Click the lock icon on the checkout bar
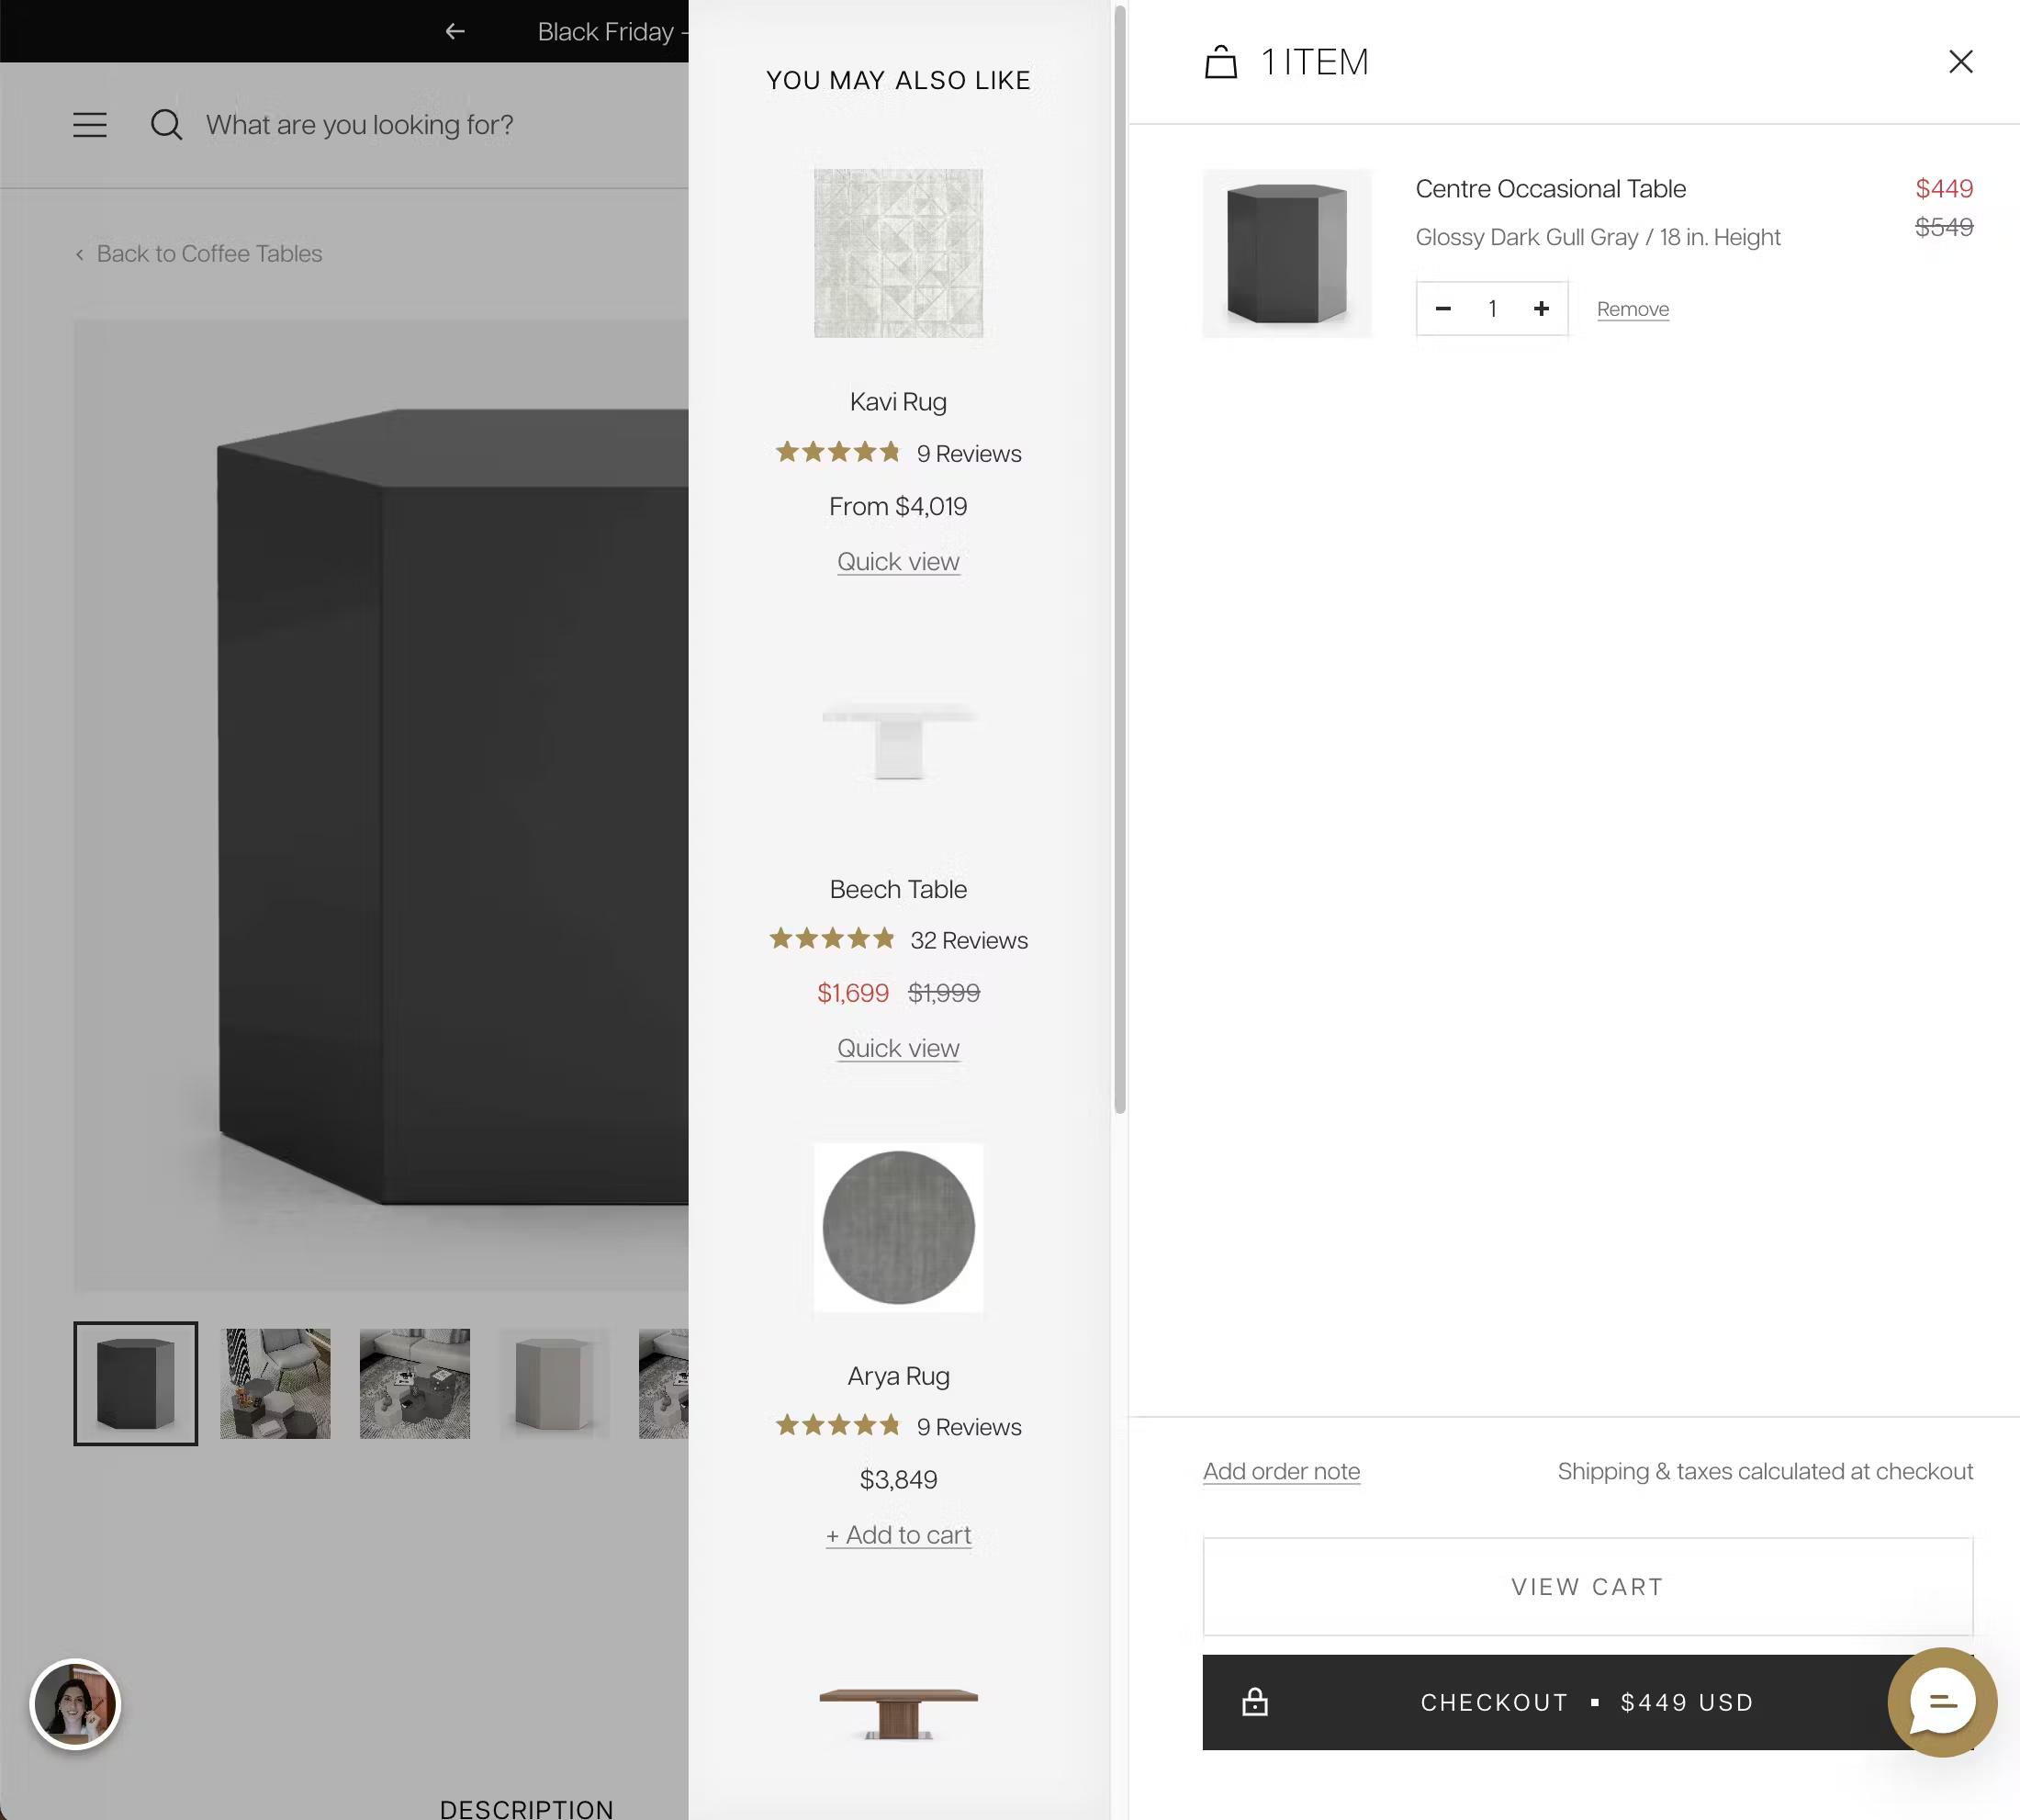Viewport: 2020px width, 1820px height. [x=1255, y=1702]
